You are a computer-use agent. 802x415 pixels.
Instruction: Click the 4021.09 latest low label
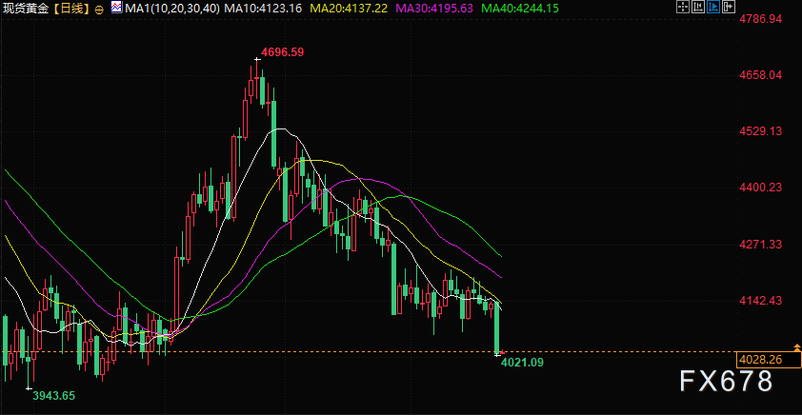[x=522, y=363]
